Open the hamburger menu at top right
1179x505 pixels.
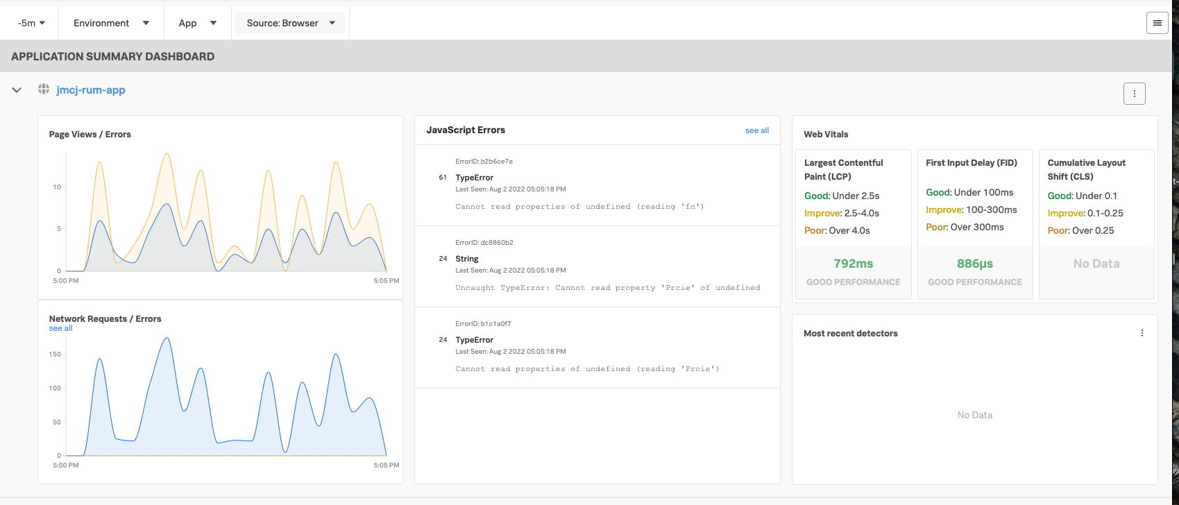pyautogui.click(x=1157, y=23)
